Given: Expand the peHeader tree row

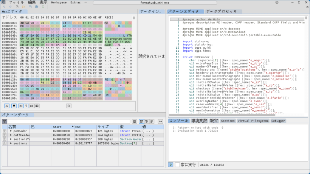Looking at the screenshot, I should [x=11, y=131].
